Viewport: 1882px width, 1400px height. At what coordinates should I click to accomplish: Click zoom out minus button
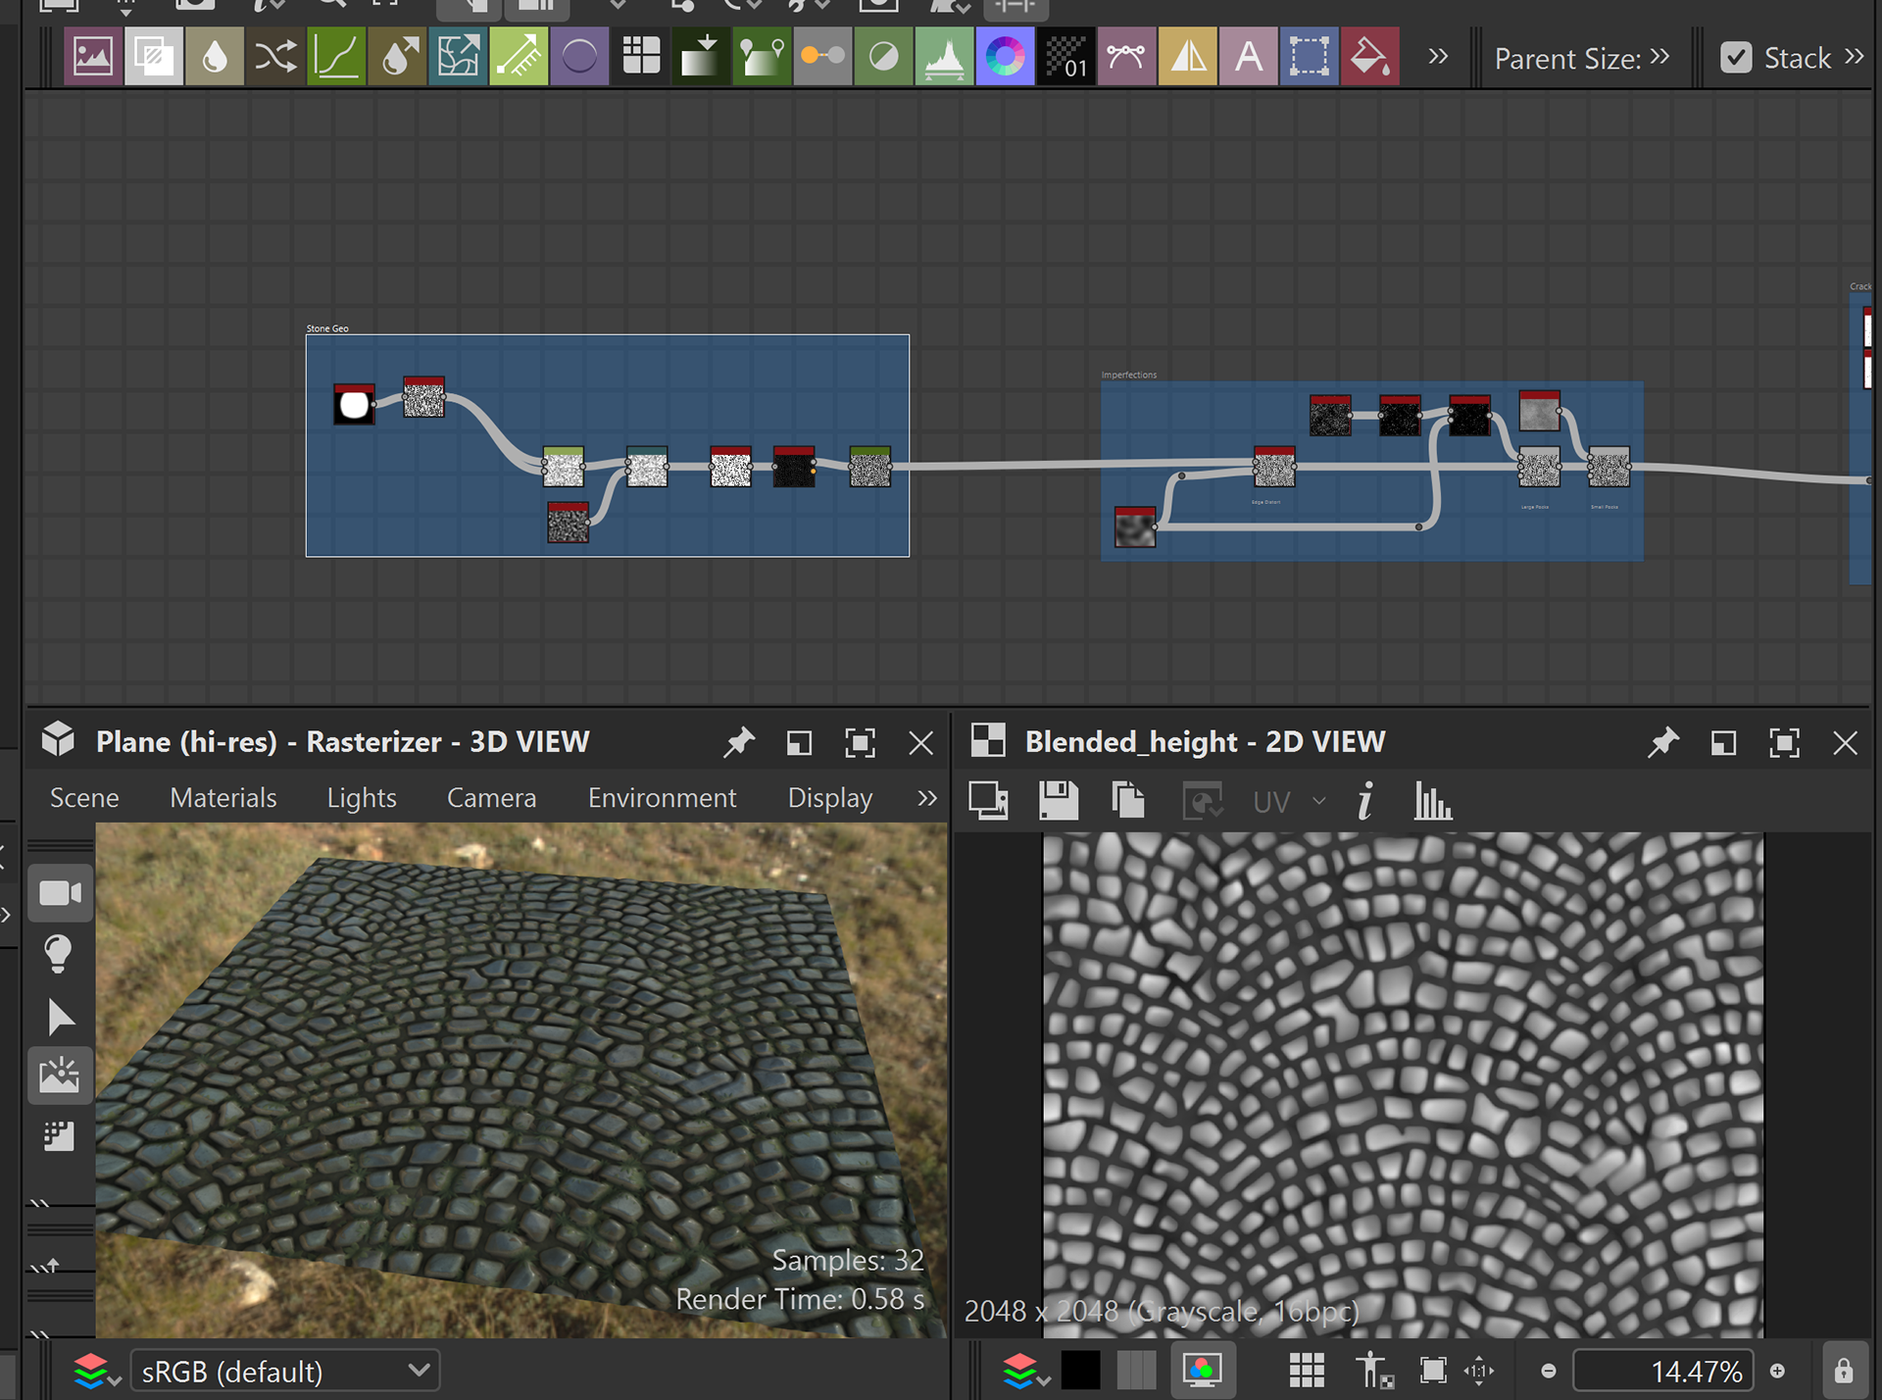pyautogui.click(x=1549, y=1371)
